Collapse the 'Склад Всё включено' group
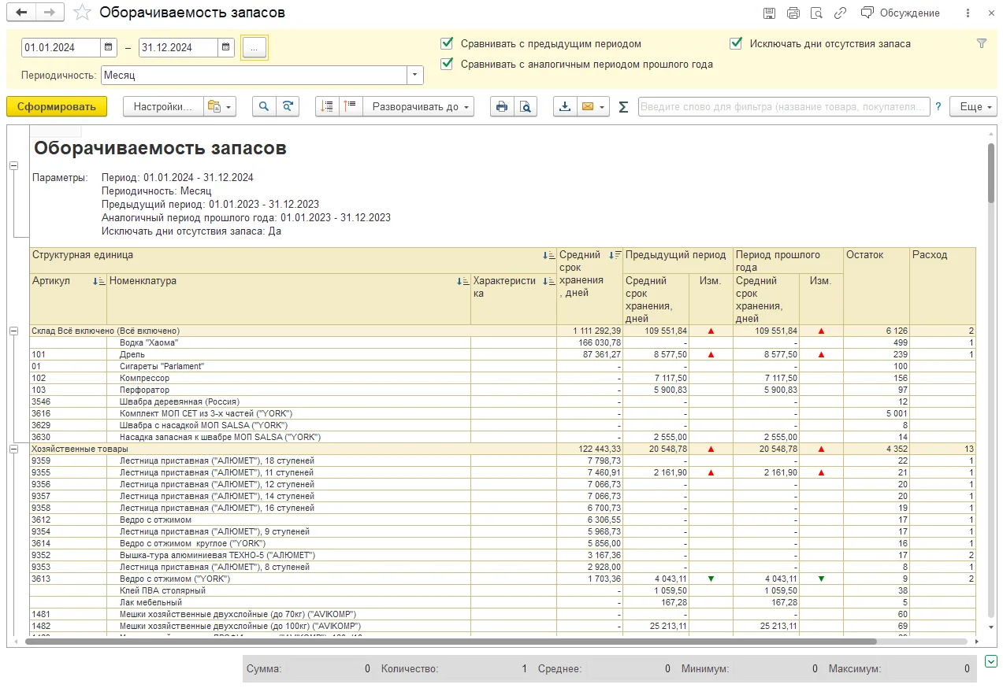 [13, 331]
